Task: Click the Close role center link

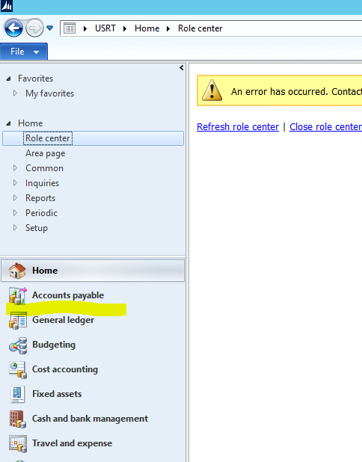Action: (326, 126)
